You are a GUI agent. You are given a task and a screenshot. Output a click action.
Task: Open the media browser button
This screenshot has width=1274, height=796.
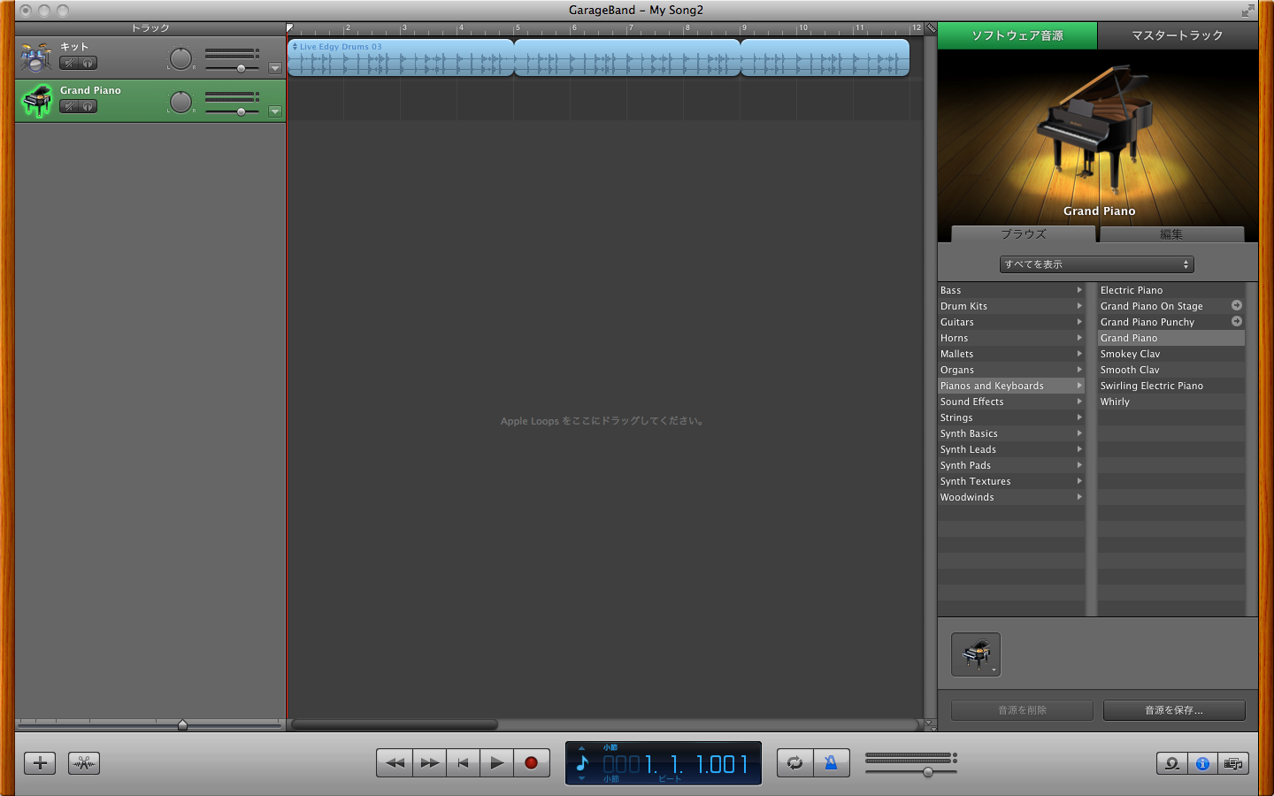(x=1232, y=763)
